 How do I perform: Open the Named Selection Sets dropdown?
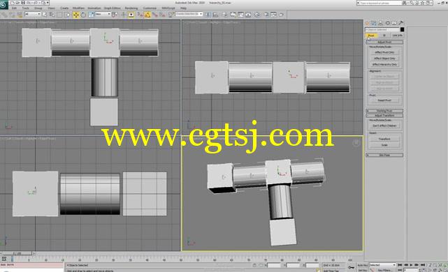tap(189, 14)
